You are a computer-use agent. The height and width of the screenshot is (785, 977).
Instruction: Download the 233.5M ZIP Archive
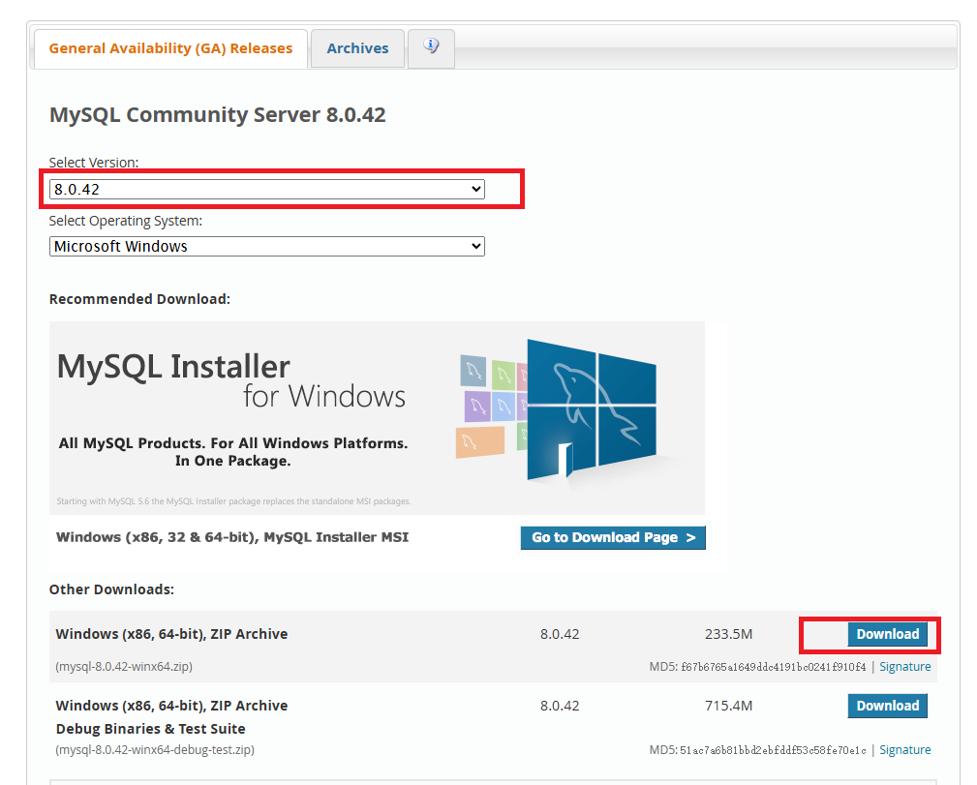coord(887,634)
